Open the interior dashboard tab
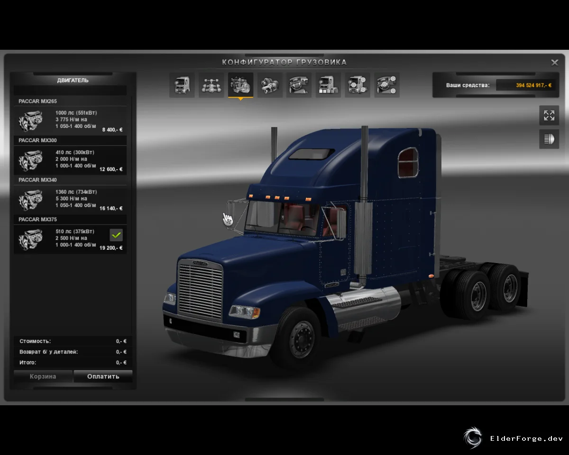This screenshot has width=569, height=455. [299, 85]
